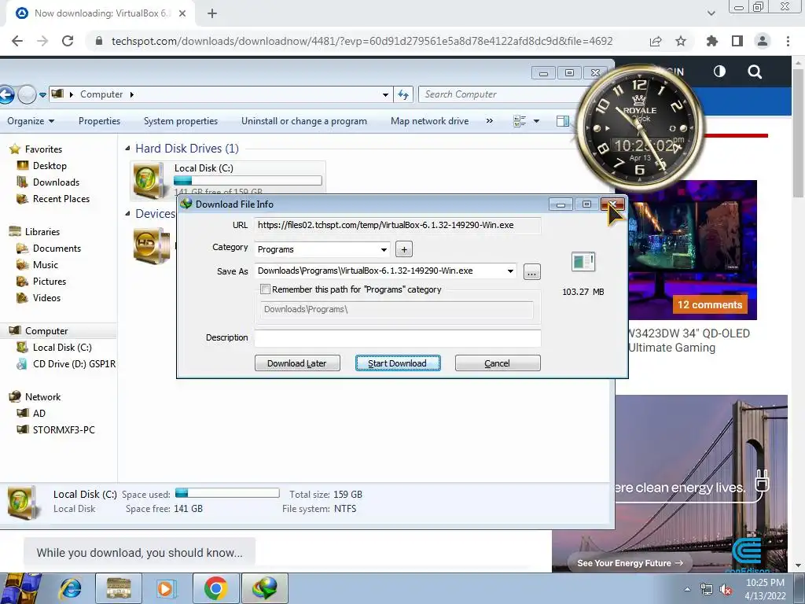Open a new Chrome tab
This screenshot has width=805, height=604.
point(212,13)
